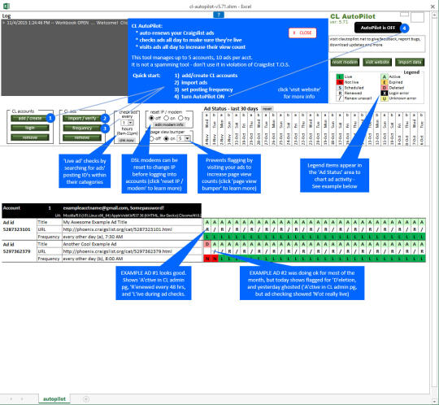Close the Excel window with X
Image resolution: width=439 pixels, height=405 pixels.
point(432,6)
